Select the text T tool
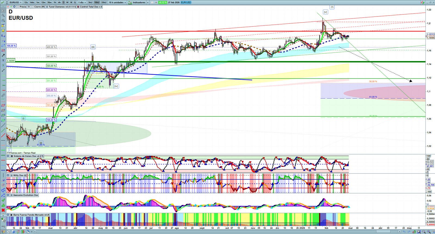The height and width of the screenshot is (234, 435). (x=3, y=60)
